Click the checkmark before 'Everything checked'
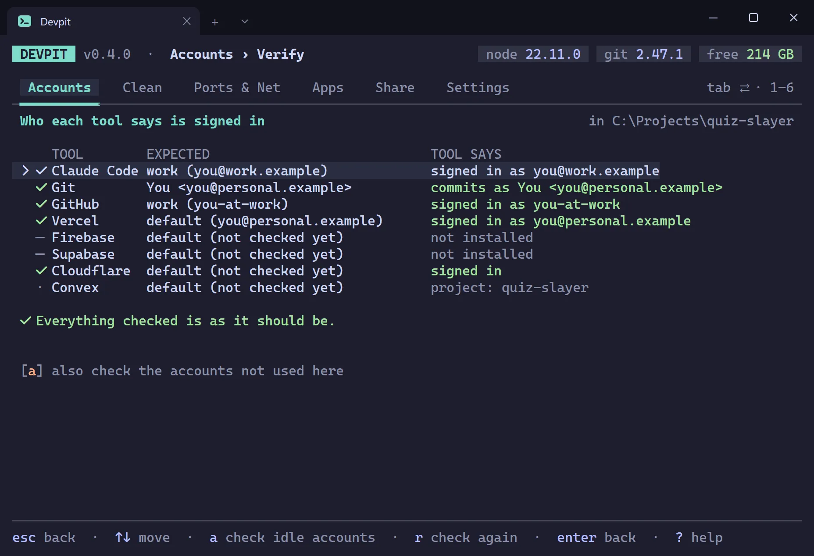The image size is (814, 556). [x=25, y=321]
